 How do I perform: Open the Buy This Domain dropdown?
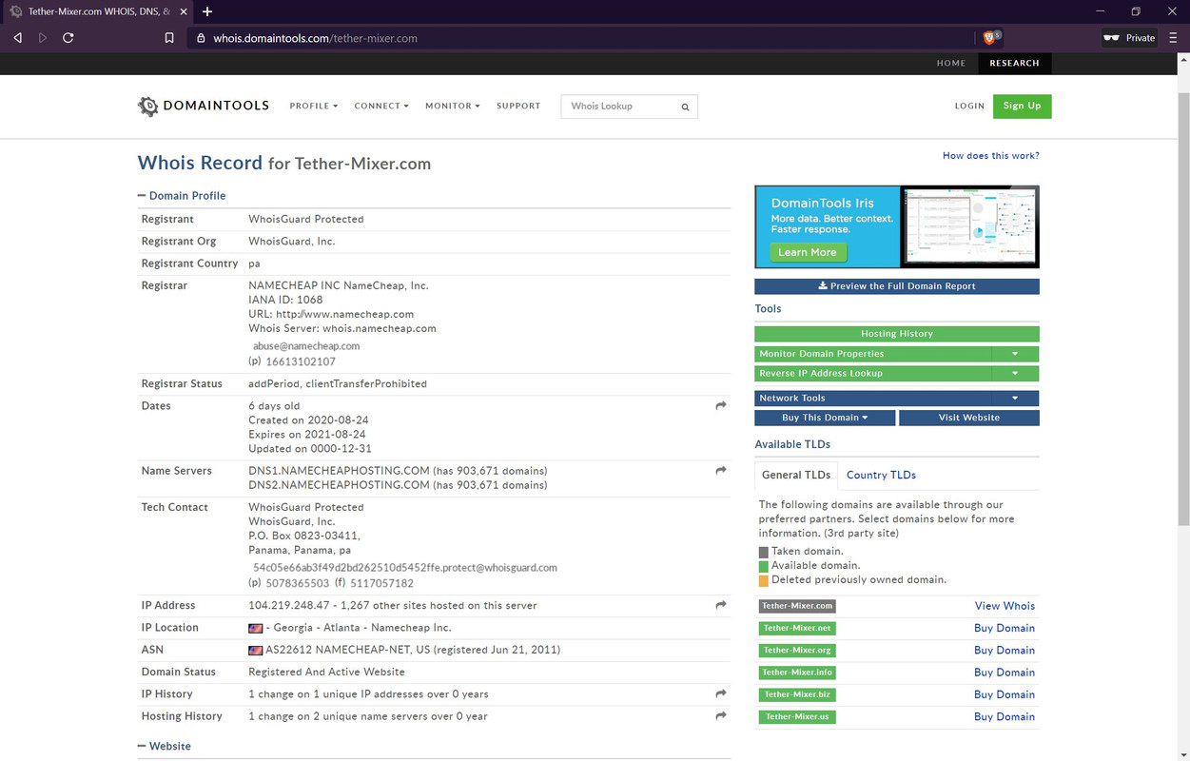(825, 418)
